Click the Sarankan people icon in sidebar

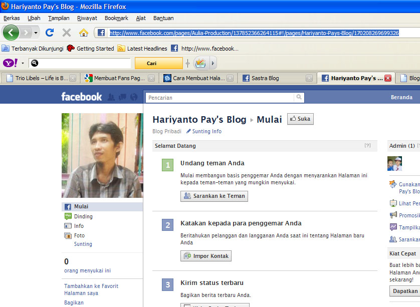(393, 239)
